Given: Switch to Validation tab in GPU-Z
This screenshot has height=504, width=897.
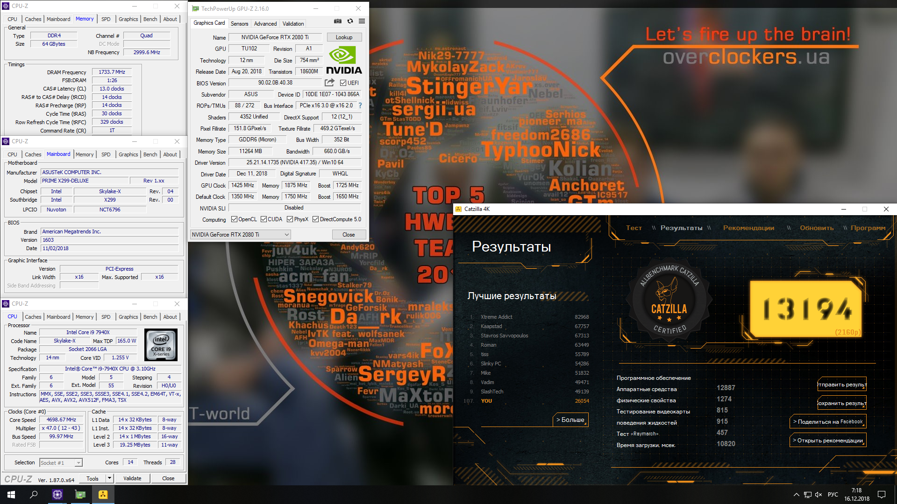Looking at the screenshot, I should [x=293, y=24].
